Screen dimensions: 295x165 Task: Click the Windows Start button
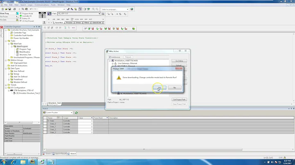pos(4,162)
